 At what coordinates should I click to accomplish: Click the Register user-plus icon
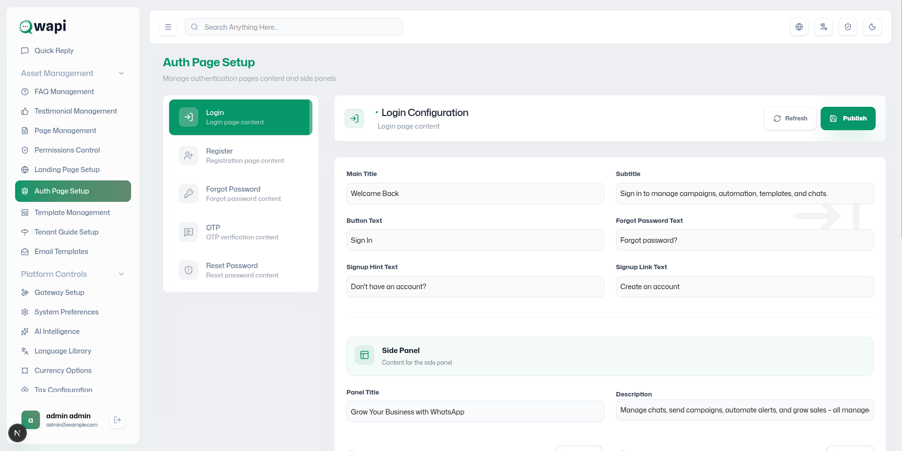click(x=189, y=156)
